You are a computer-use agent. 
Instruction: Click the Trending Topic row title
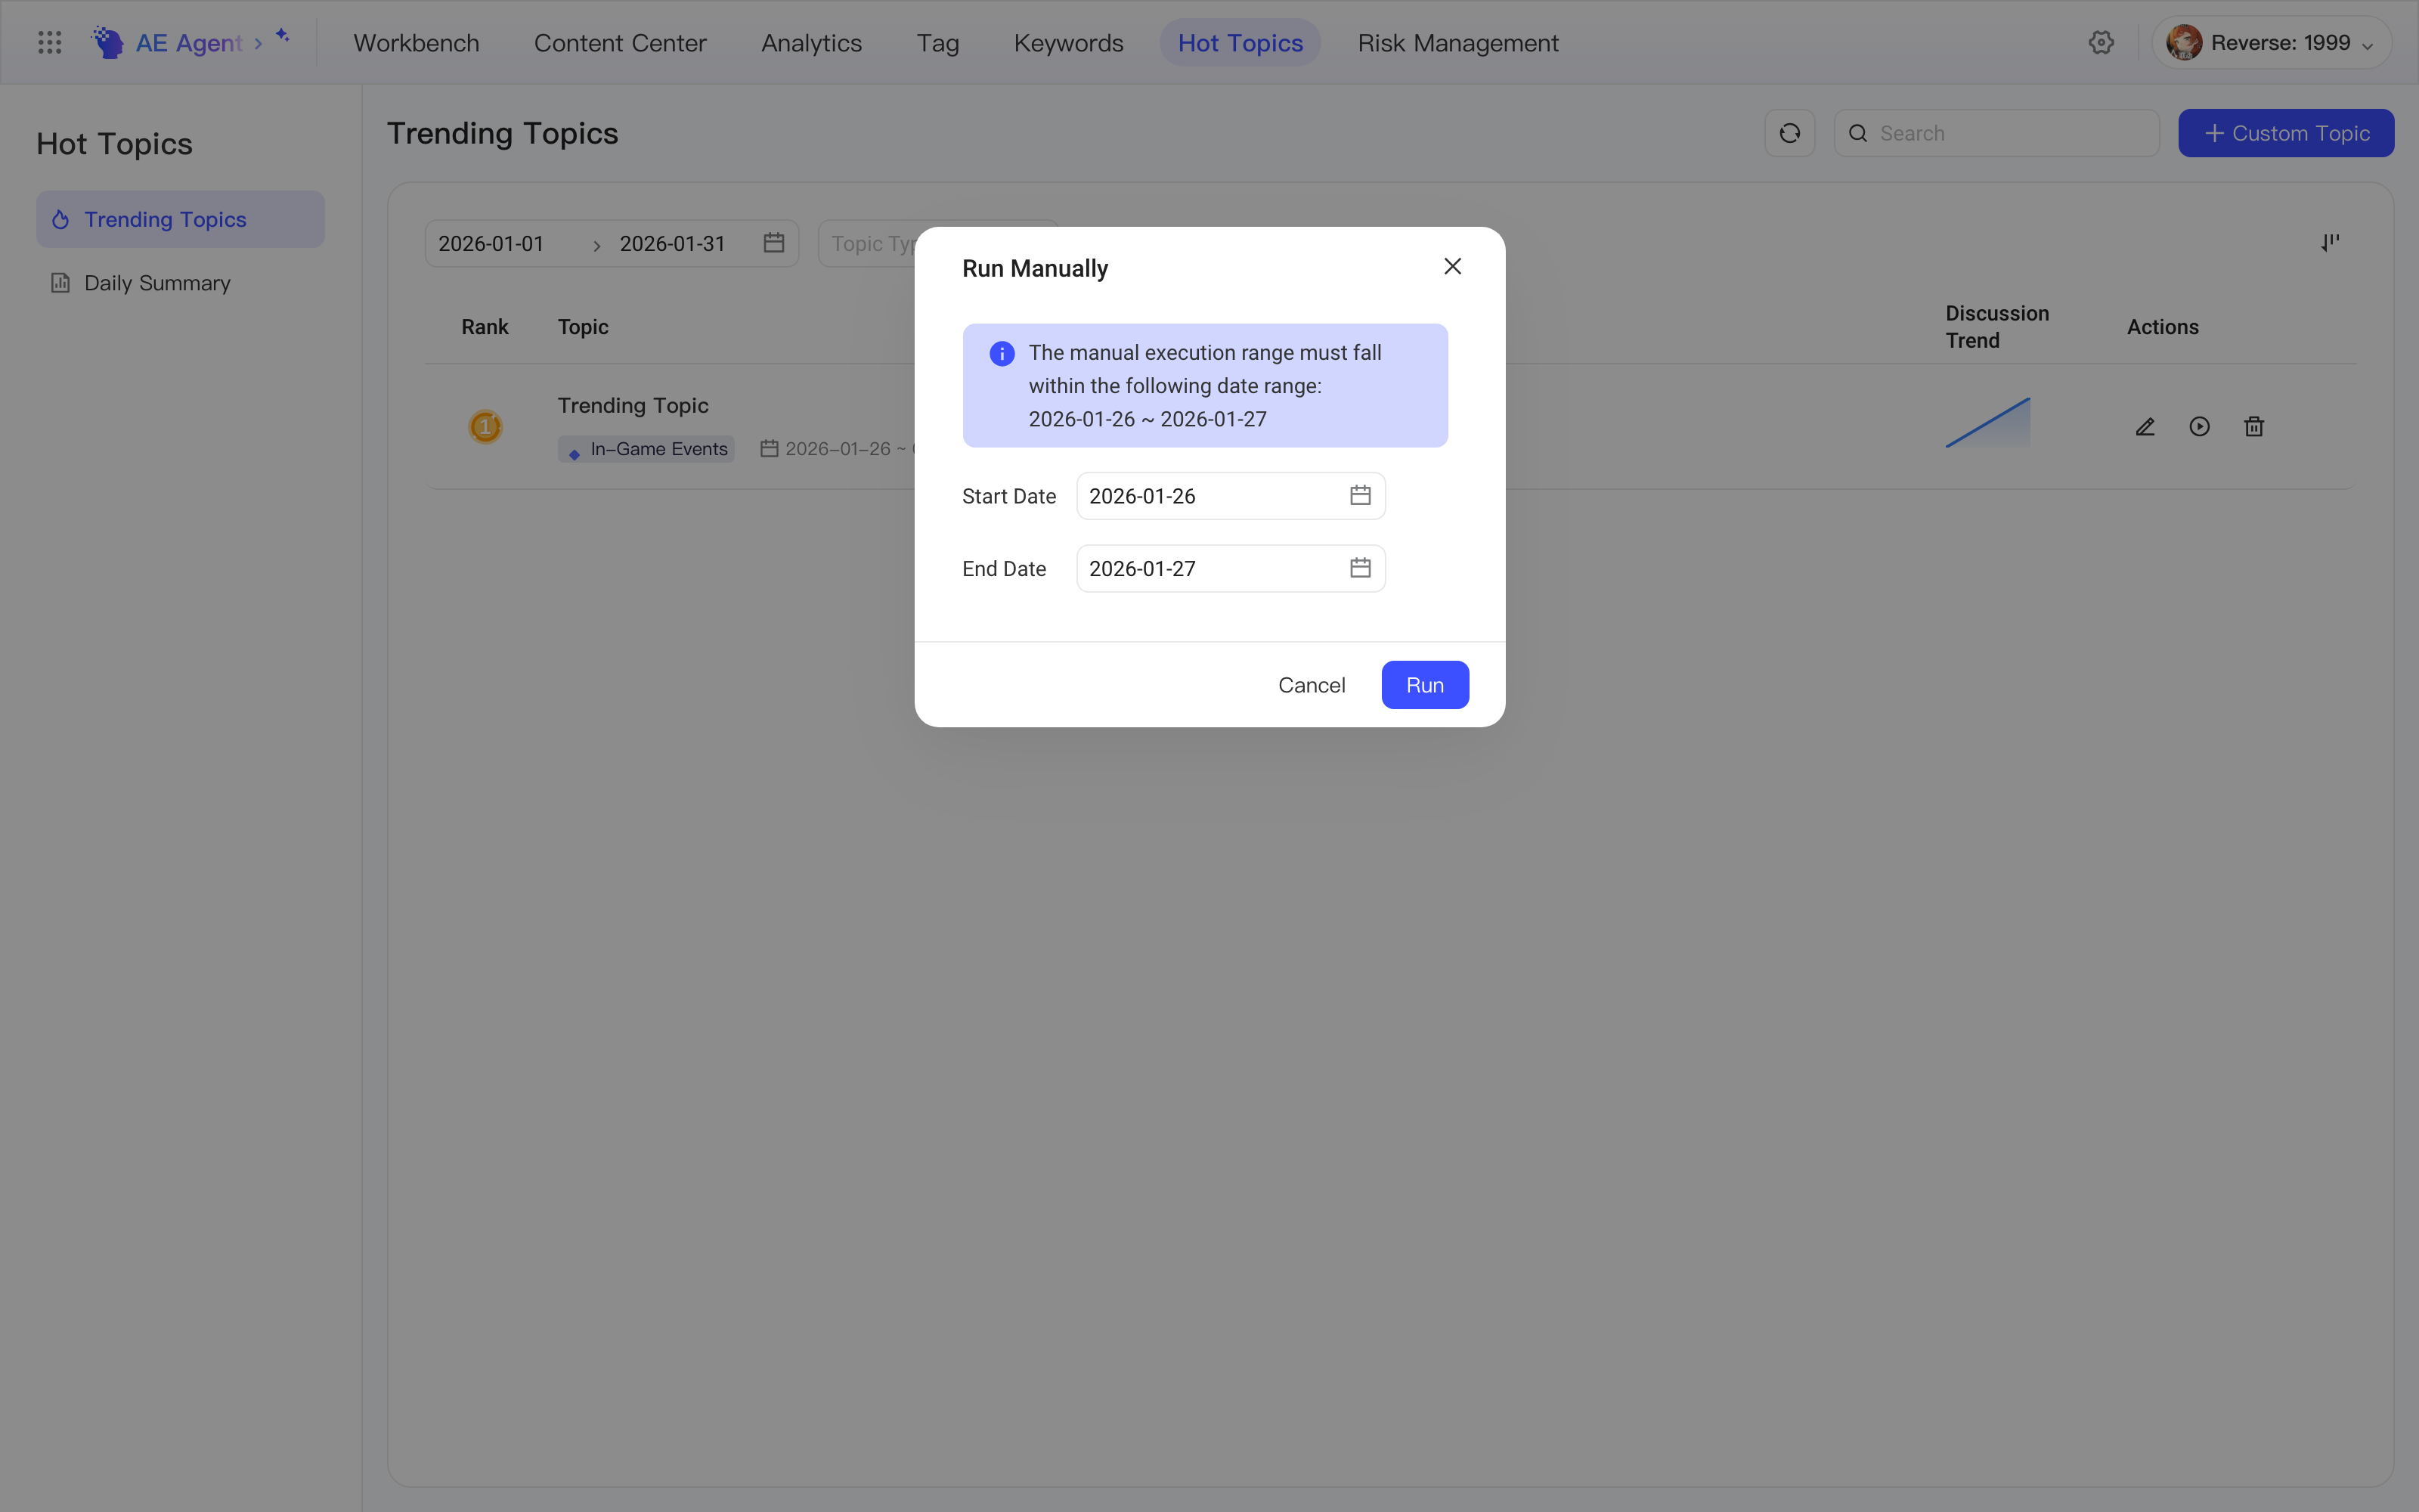point(633,405)
